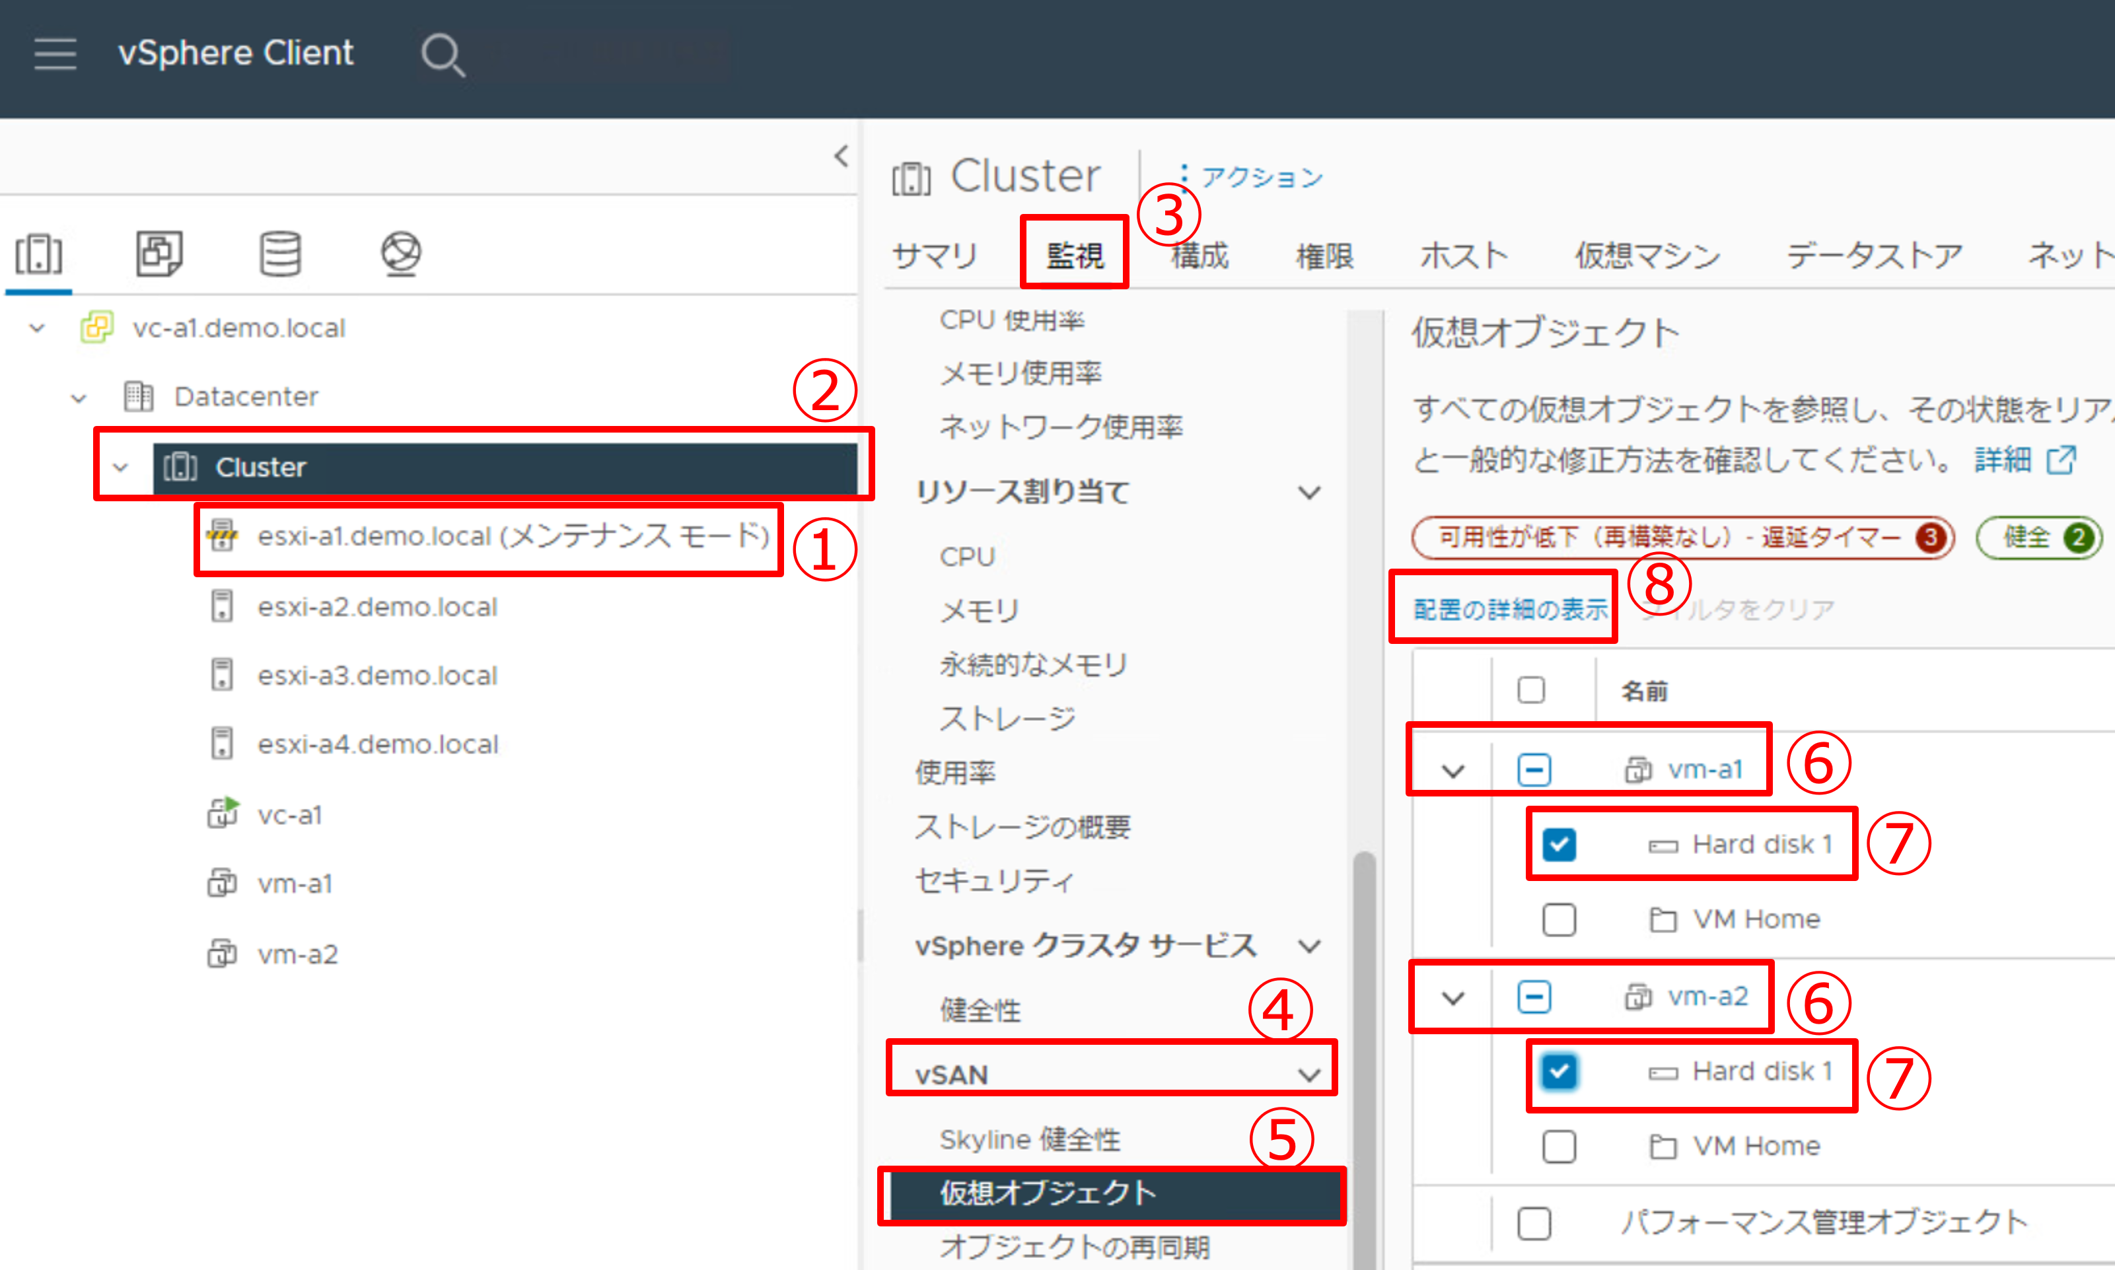Open vm-a2 link in objects table
Viewport: 2115px width, 1270px height.
click(x=1707, y=996)
